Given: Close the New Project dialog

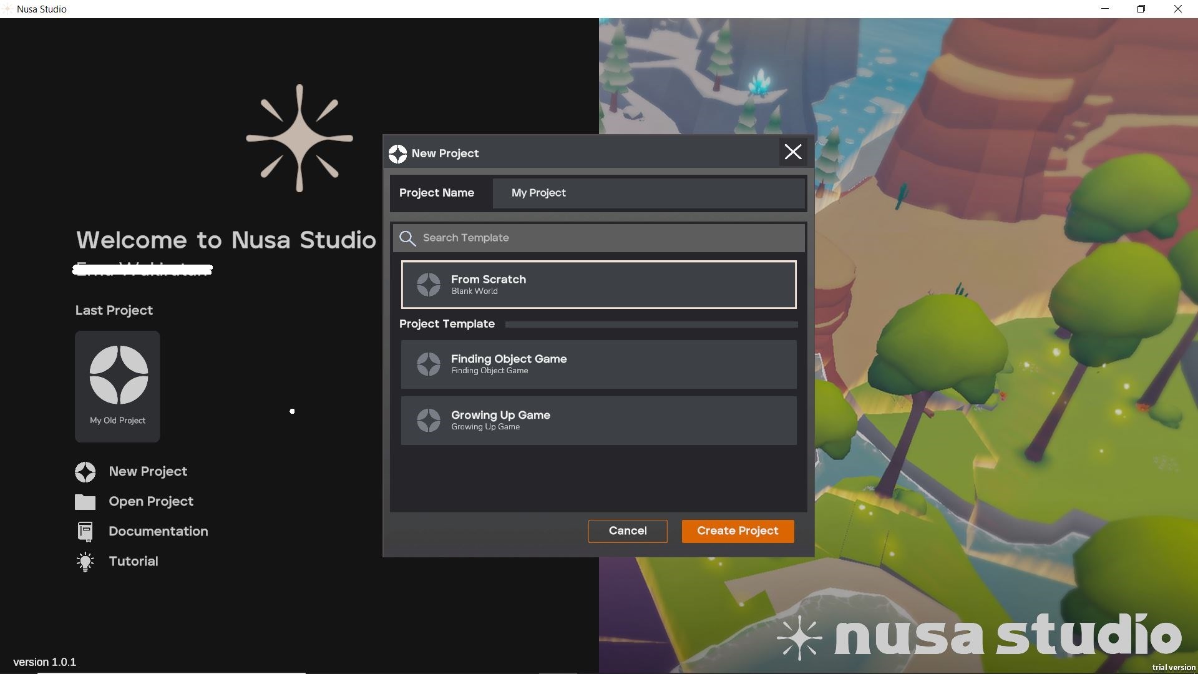Looking at the screenshot, I should pyautogui.click(x=792, y=152).
